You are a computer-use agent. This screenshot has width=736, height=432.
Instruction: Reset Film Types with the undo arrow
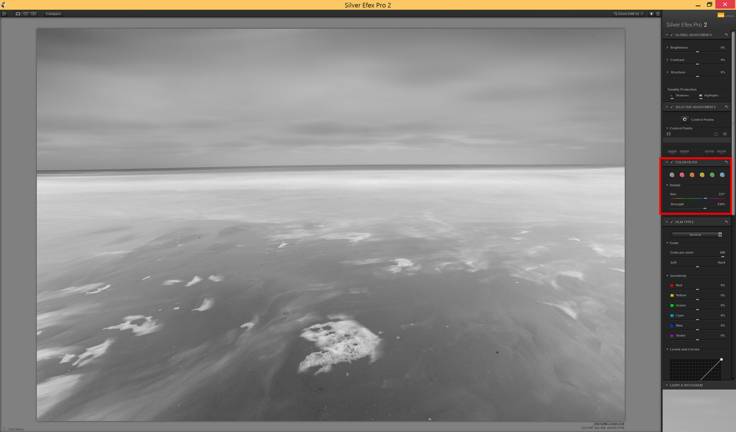coord(726,222)
